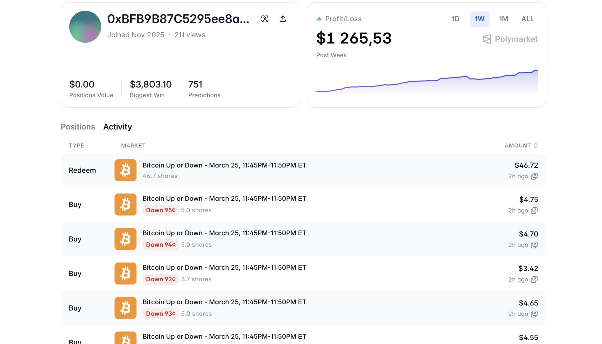
Task: Select the ALL time range
Action: click(x=528, y=19)
